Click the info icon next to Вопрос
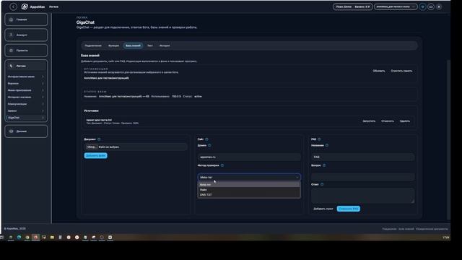Image resolution: width=462 pixels, height=260 pixels. pos(324,165)
